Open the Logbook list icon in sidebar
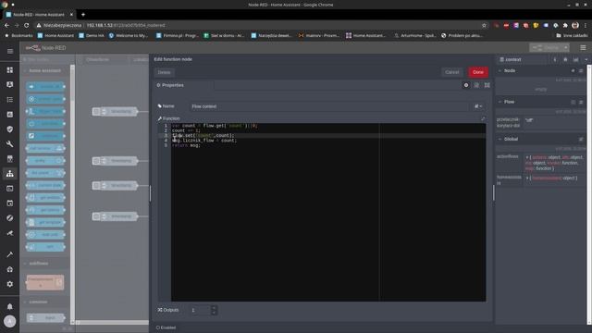The width and height of the screenshot is (592, 333). [10, 100]
